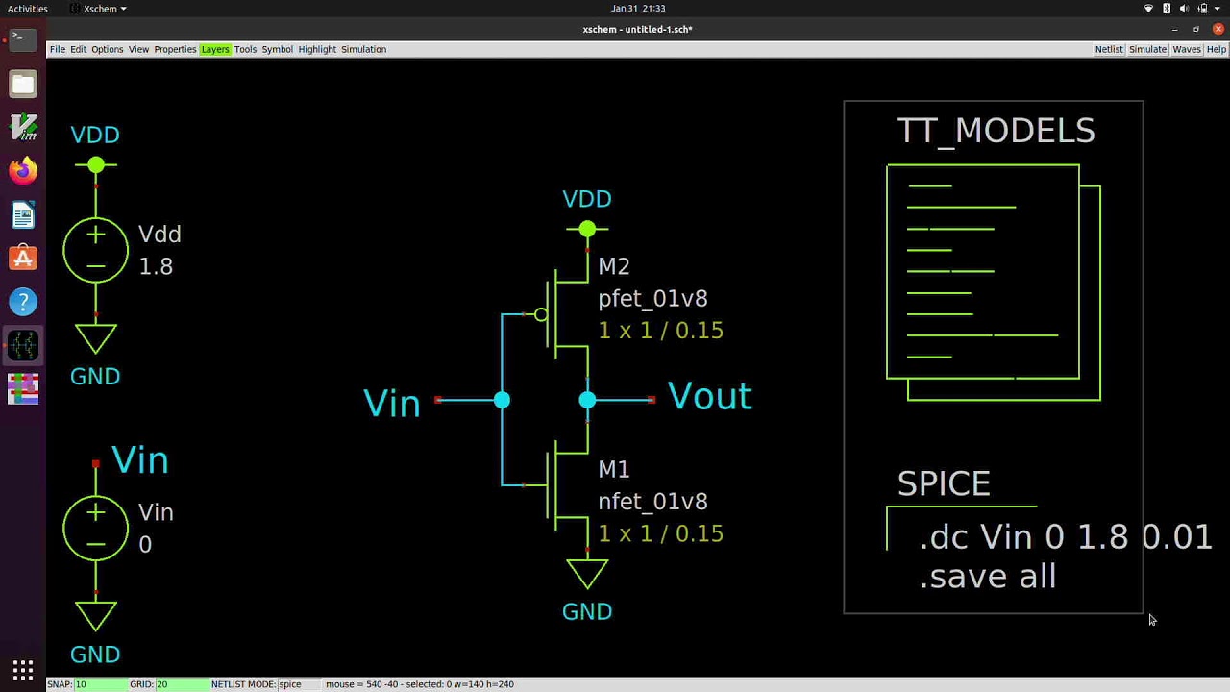This screenshot has height=692, width=1230.
Task: Select the GND symbol under the nfet
Action: coord(587,575)
